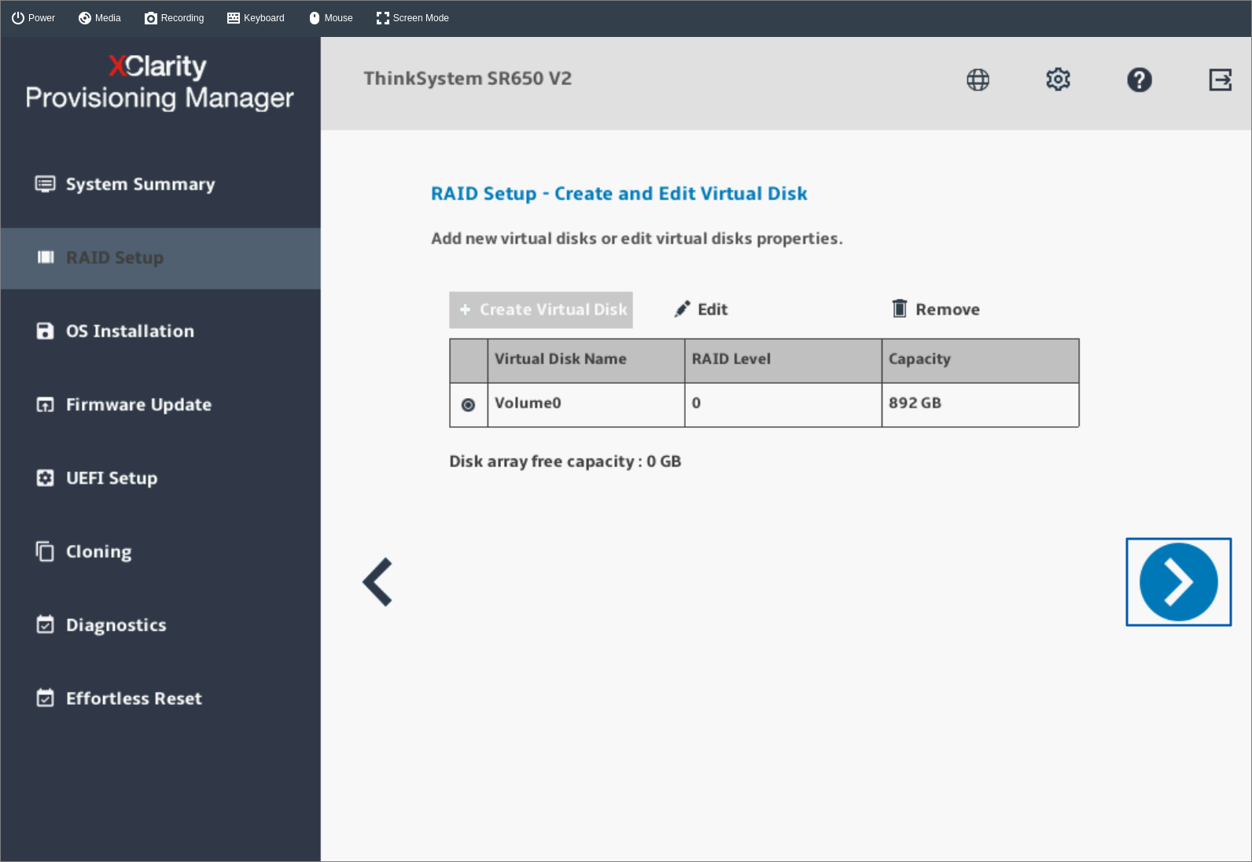The image size is (1252, 862).
Task: Click Remove virtual disk button
Action: pos(936,309)
